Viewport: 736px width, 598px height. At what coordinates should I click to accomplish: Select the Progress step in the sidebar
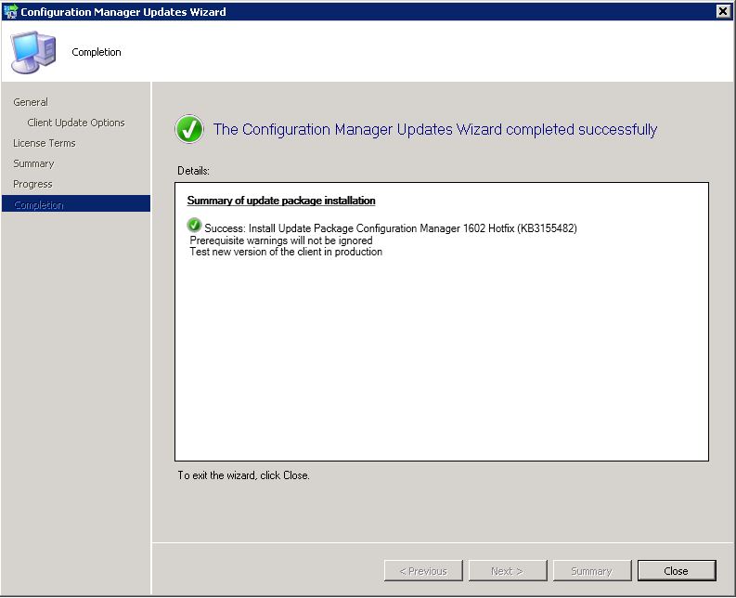click(32, 184)
